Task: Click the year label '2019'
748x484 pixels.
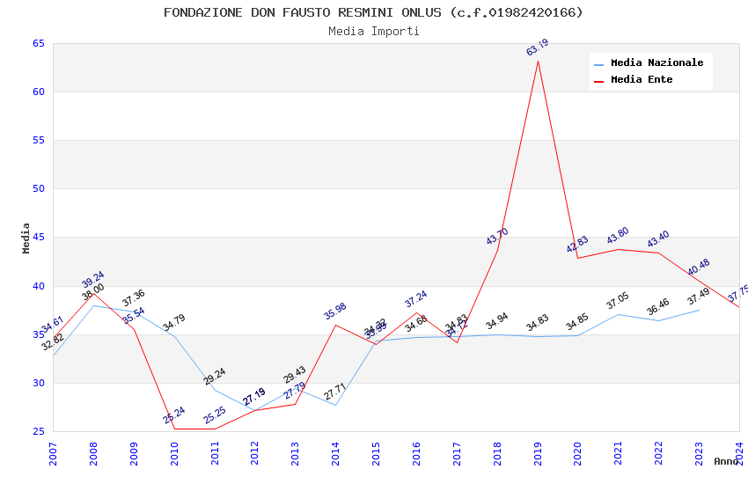Action: [538, 453]
